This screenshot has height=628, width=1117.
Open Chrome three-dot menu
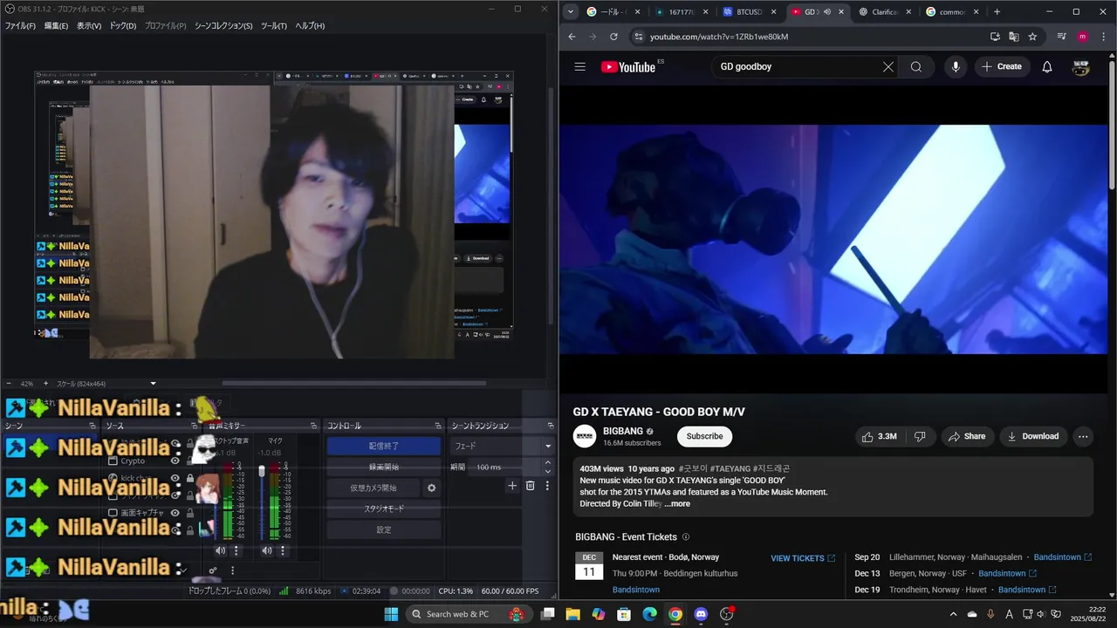(1102, 37)
